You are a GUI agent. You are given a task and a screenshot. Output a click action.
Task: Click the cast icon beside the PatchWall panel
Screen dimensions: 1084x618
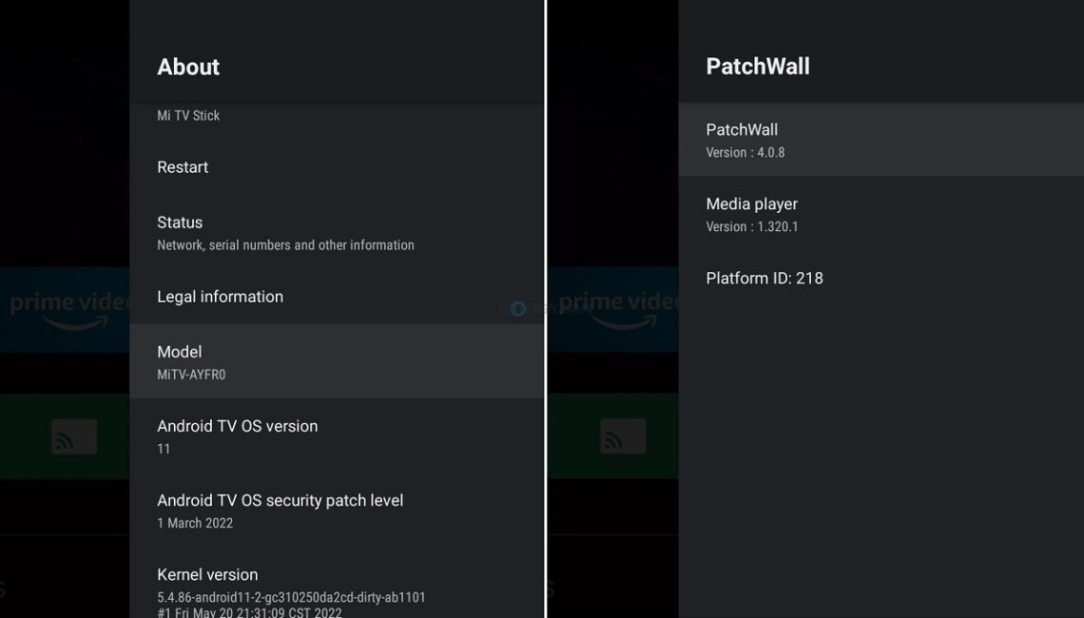(623, 436)
